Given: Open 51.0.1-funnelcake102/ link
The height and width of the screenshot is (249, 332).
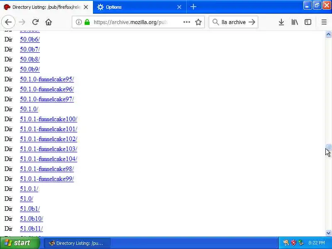Looking at the screenshot, I should tap(49, 139).
